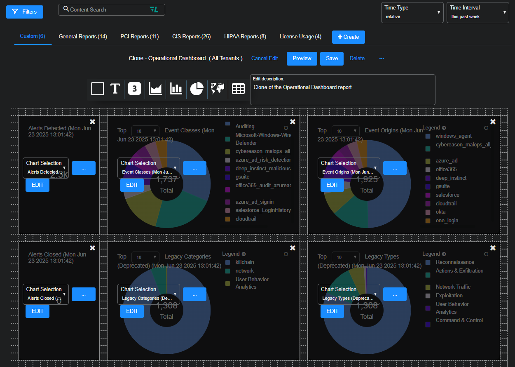Add a world map widget
Screen dimensions: 515x367
tap(218, 89)
